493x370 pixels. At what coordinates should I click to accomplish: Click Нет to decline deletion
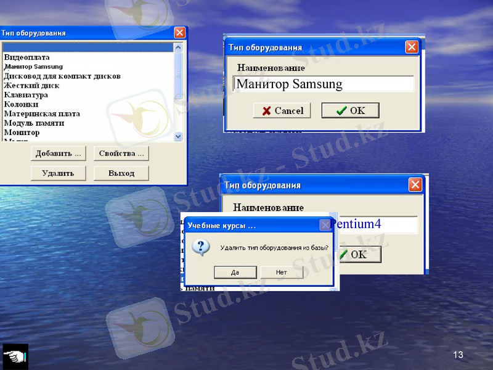point(282,272)
